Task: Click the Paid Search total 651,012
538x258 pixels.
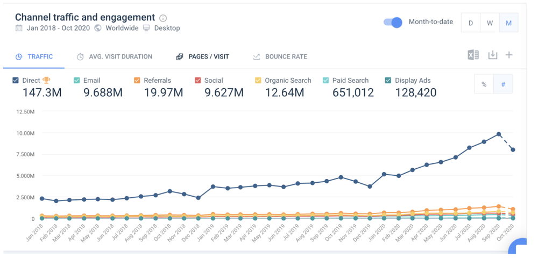Action: 353,92
